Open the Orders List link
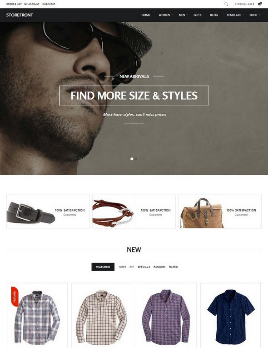Screen dimensions: 268x348 [x=14, y=4]
